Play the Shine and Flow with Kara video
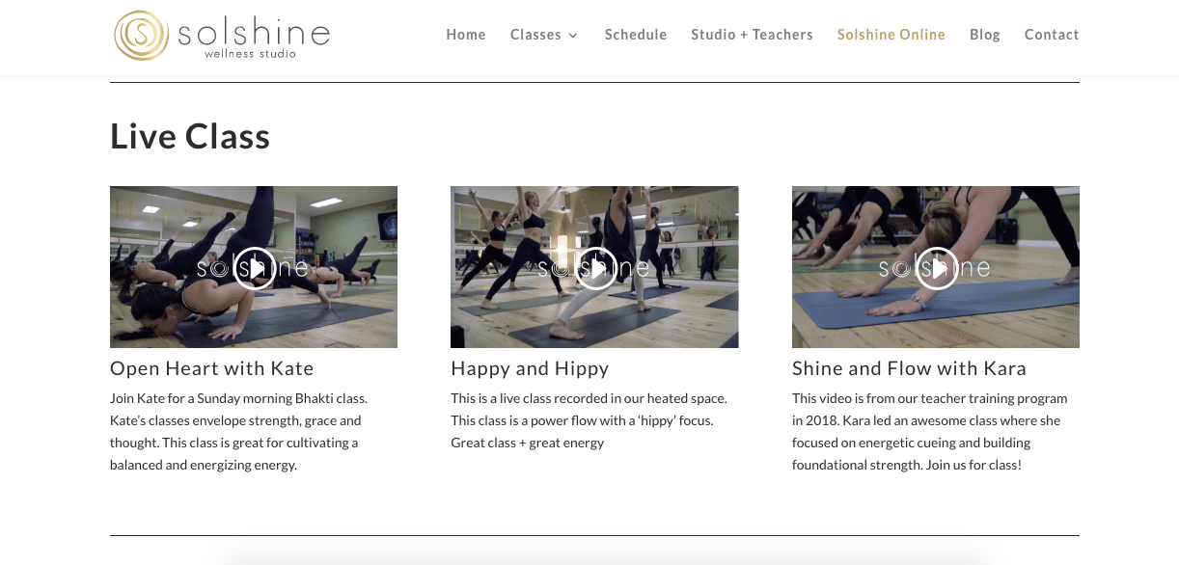1179x565 pixels. click(936, 268)
